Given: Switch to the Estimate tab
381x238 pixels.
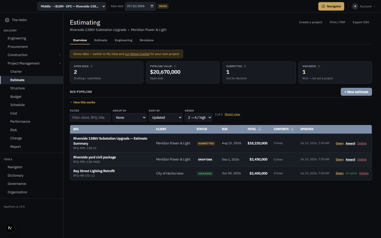Looking at the screenshot, I should 101,40.
